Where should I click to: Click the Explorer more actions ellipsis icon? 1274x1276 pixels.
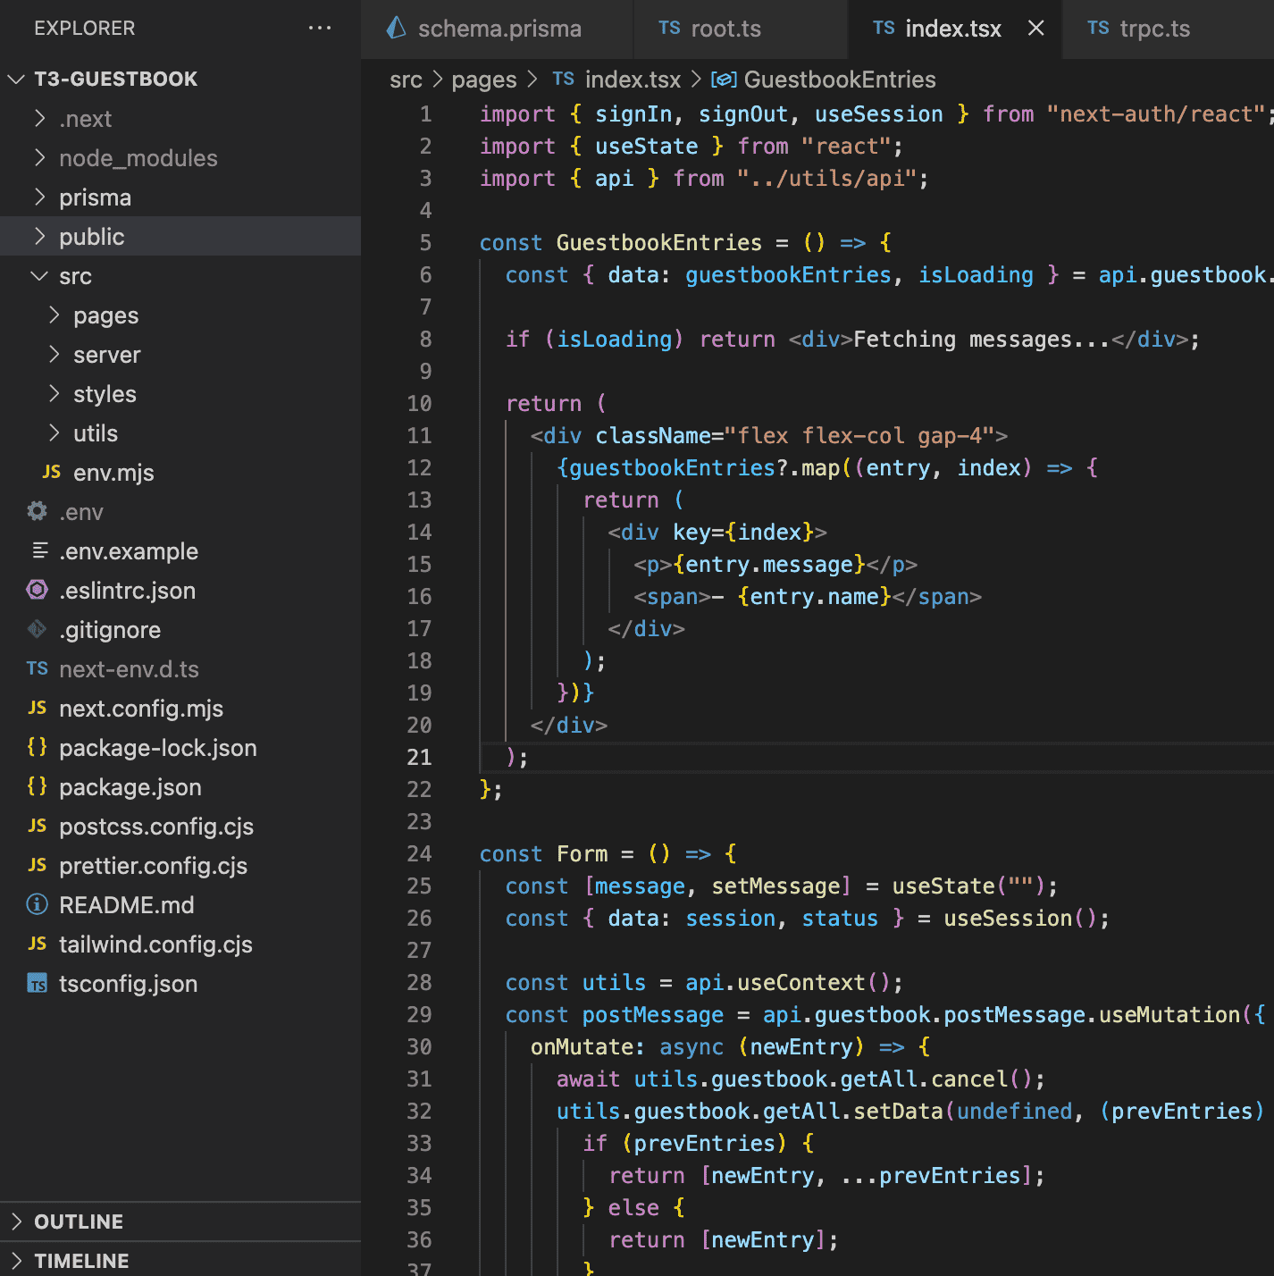pos(319,29)
